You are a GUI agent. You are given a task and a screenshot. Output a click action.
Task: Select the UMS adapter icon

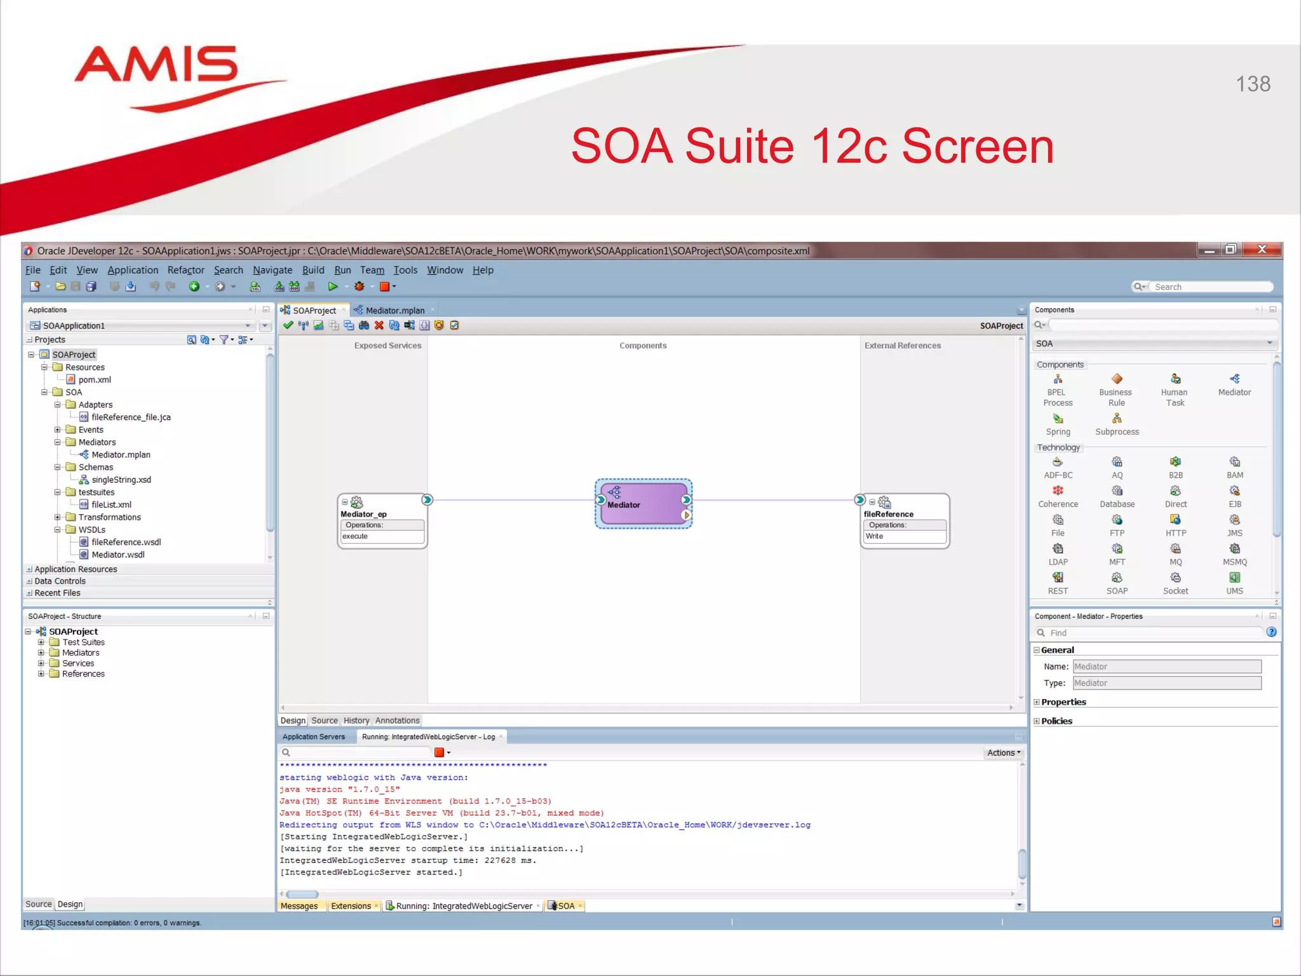click(1234, 578)
